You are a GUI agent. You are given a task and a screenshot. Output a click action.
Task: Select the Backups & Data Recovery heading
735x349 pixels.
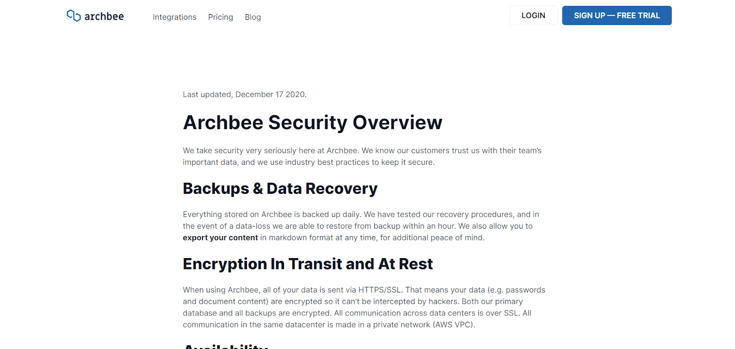coord(280,189)
